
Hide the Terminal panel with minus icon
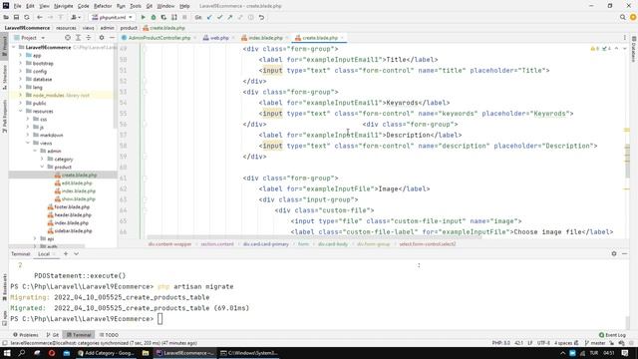pyautogui.click(x=625, y=253)
